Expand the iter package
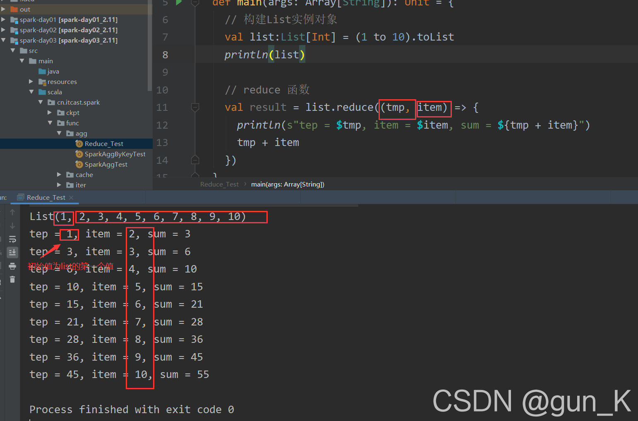The height and width of the screenshot is (421, 638). click(59, 185)
